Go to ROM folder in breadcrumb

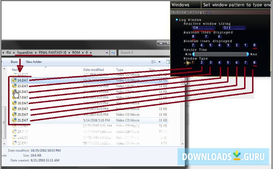point(76,53)
